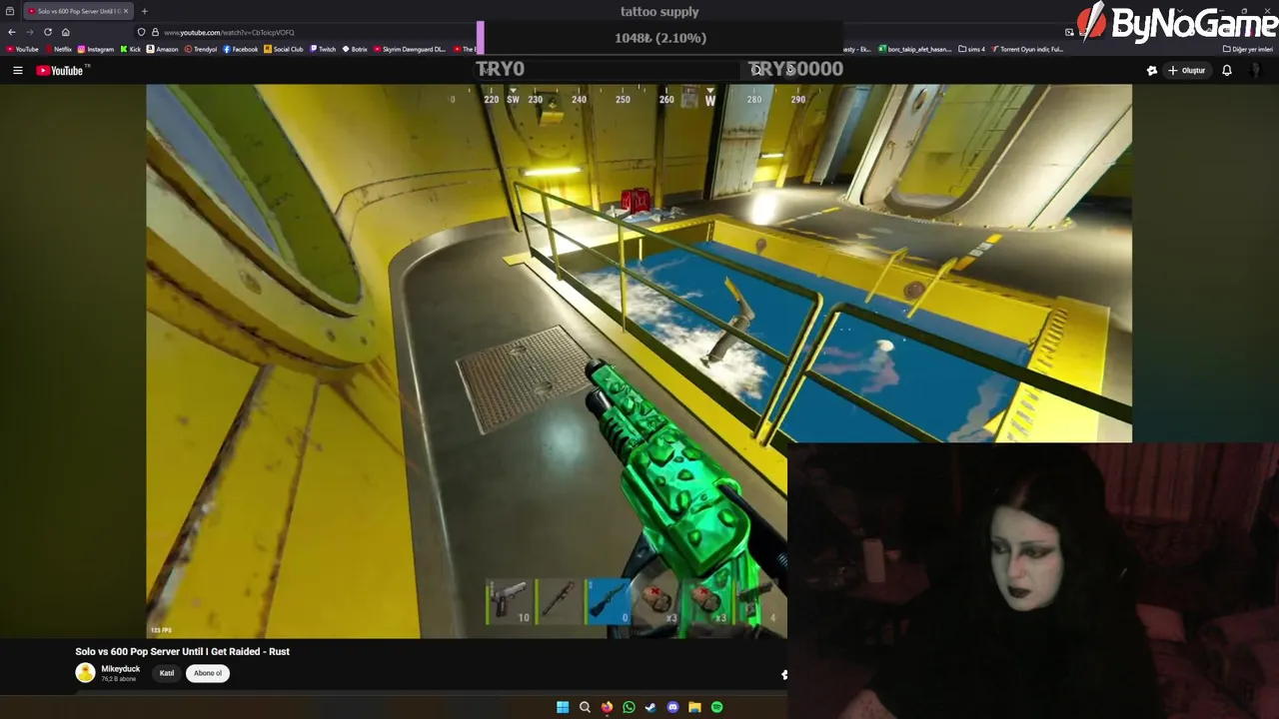Open the Botrix bookmark
The image size is (1279, 719).
point(355,49)
